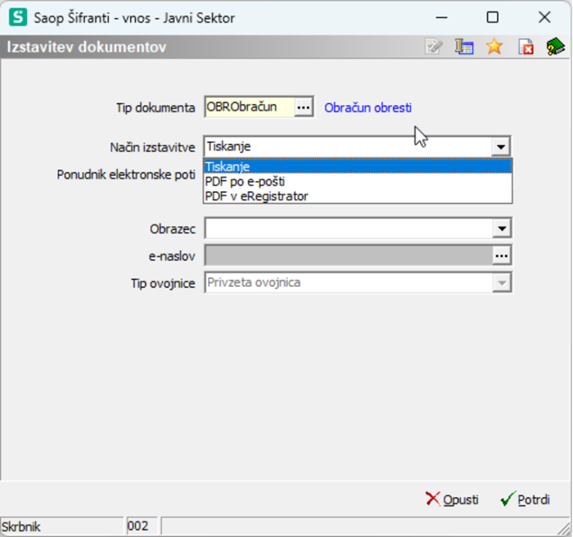Select PDF v eRegistrator option

click(358, 197)
